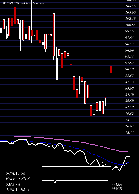Click the 81.12 price axis label
Viewport: 139px width, 194px height.
tap(130, 107)
